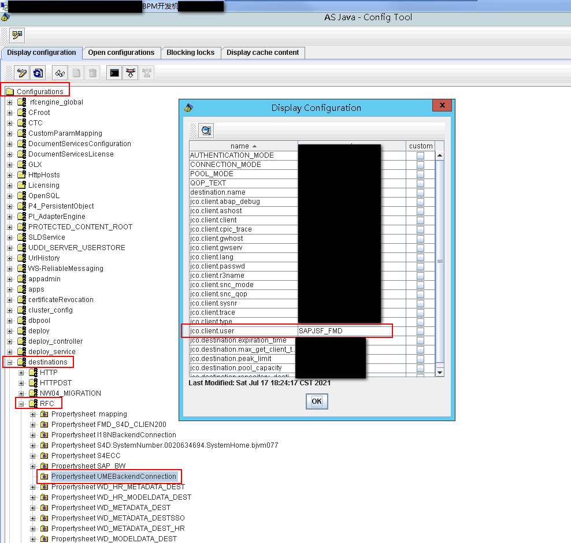Click the search icon in Display Configuration dialog
Viewport: 571px width, 543px height.
[206, 131]
